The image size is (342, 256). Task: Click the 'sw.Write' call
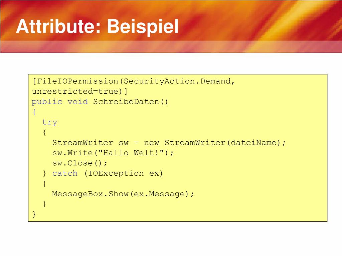pyautogui.click(x=72, y=153)
